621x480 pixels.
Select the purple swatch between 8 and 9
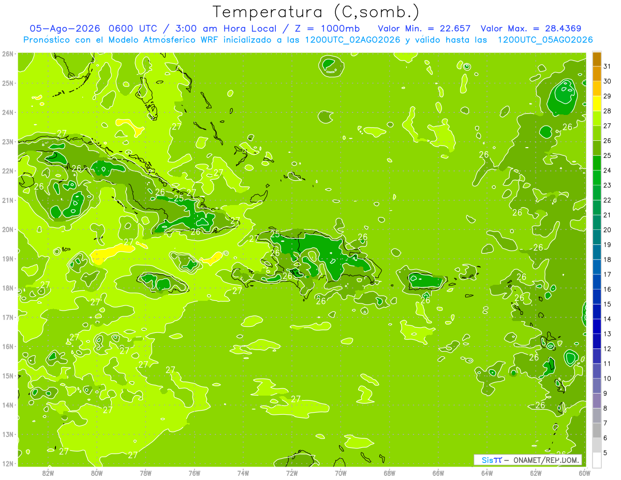tap(597, 401)
